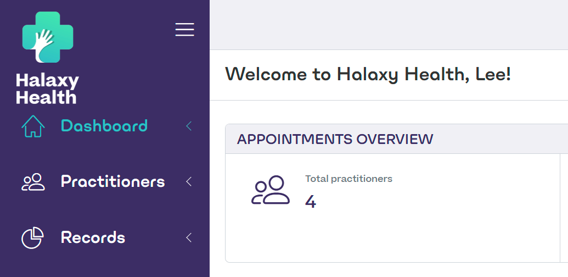Expand the Dashboard chevron arrow
The height and width of the screenshot is (277, 568).
tap(189, 126)
